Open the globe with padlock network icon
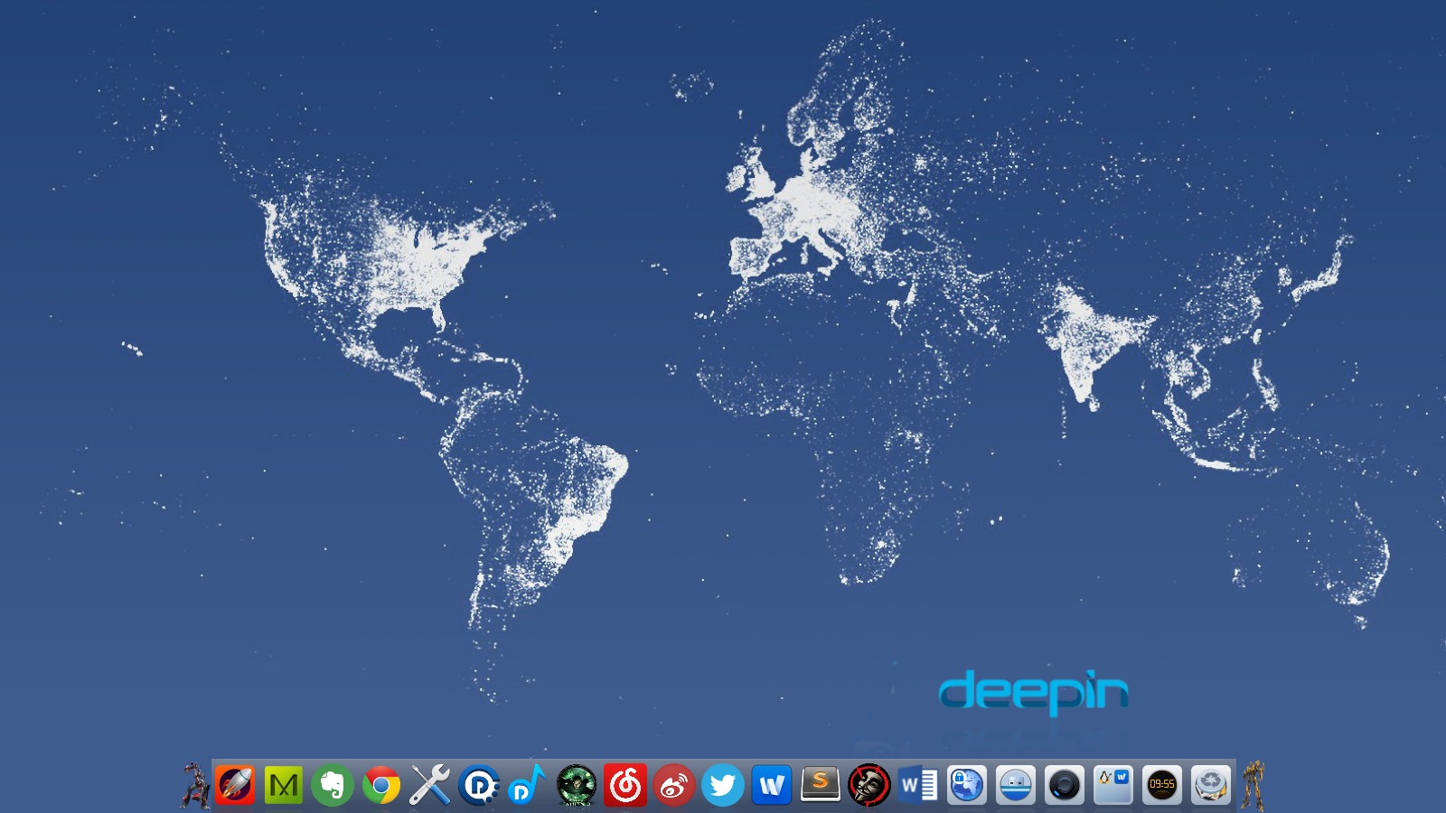Image resolution: width=1446 pixels, height=813 pixels. 967,785
